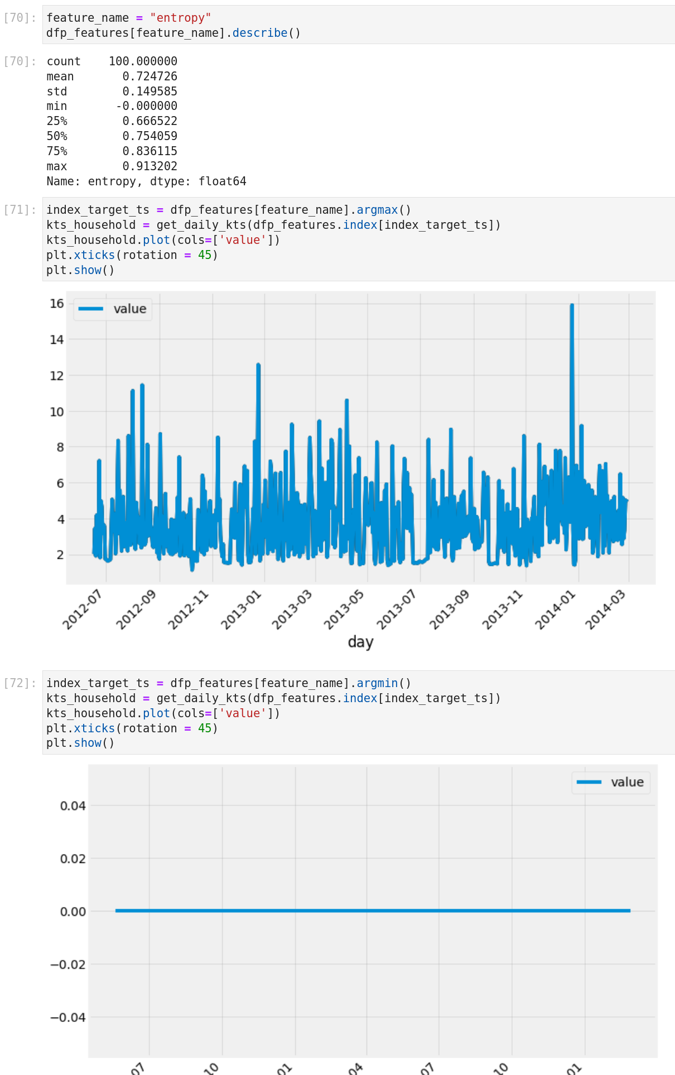The width and height of the screenshot is (675, 1075).
Task: Click the max 0.913202 value in output
Action: pyautogui.click(x=150, y=166)
